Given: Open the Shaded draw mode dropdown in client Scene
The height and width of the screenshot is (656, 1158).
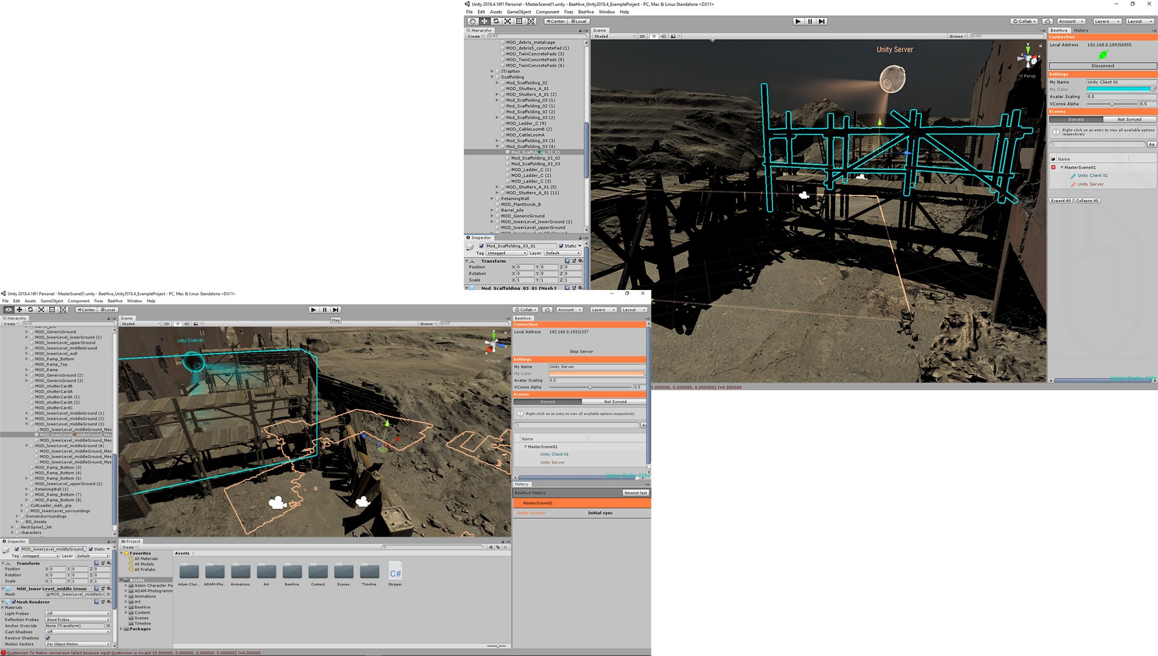Looking at the screenshot, I should [614, 36].
